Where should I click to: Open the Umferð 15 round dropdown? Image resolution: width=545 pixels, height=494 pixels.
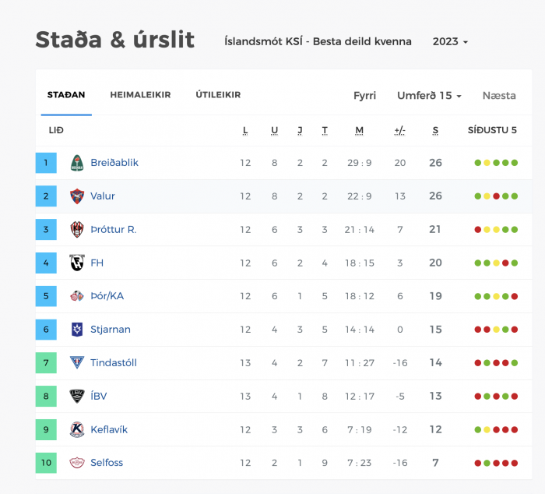click(x=429, y=95)
